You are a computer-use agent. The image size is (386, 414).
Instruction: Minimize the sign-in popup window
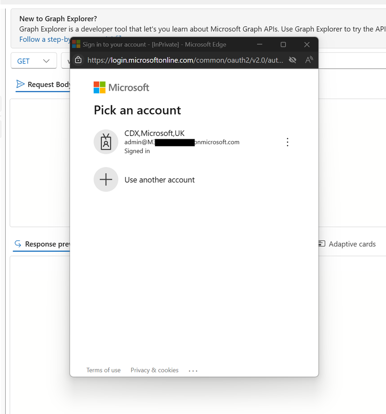(x=260, y=44)
